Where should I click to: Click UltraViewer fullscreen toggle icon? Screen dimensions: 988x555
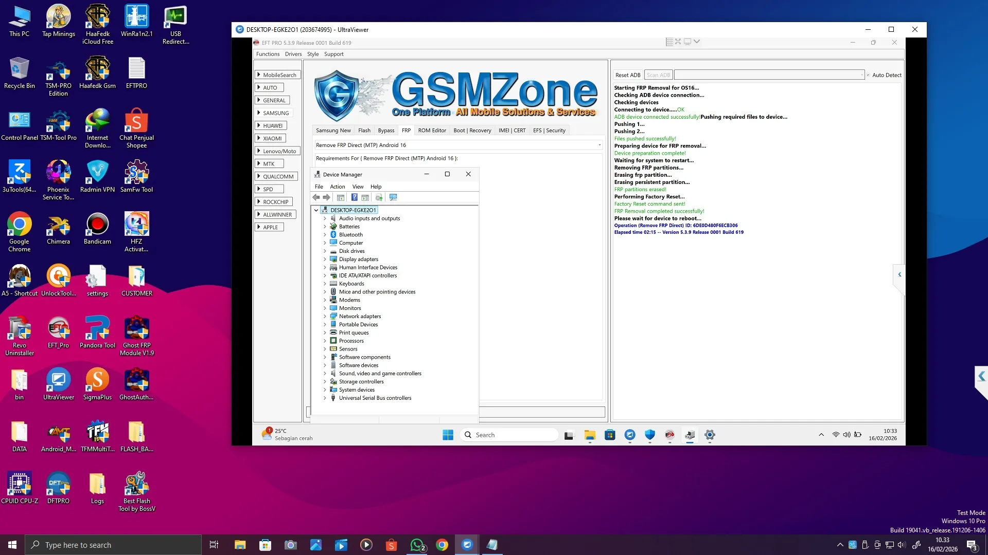678,42
